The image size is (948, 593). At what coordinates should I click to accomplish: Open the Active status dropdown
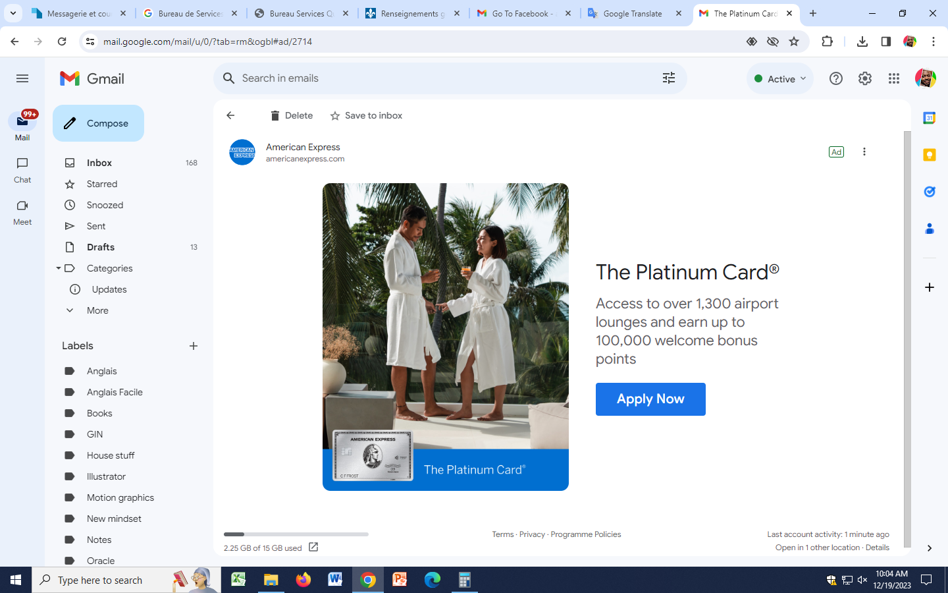pos(780,78)
